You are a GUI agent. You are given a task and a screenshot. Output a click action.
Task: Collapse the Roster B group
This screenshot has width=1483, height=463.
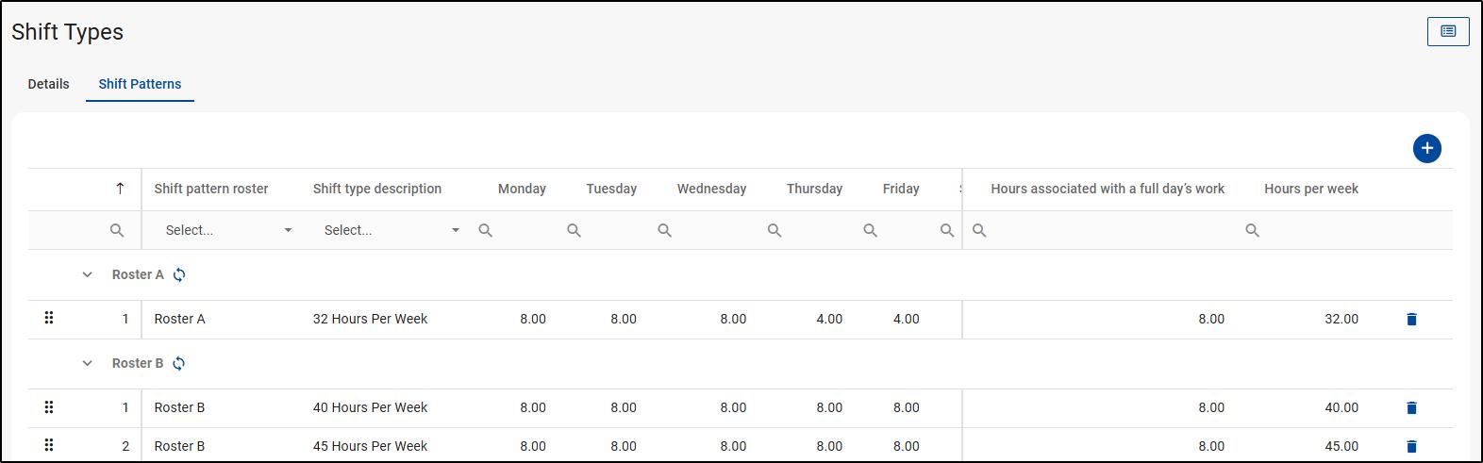pyautogui.click(x=88, y=364)
